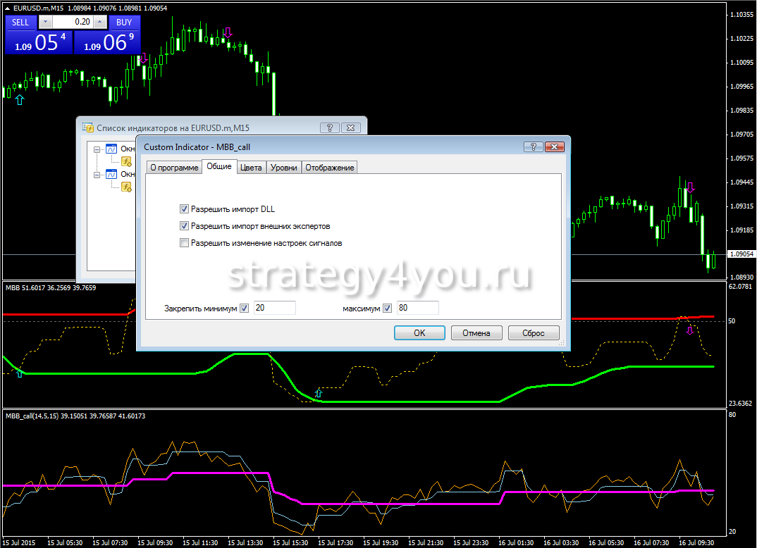
Task: Collapse the first tree node in indicator list
Action: coord(97,149)
